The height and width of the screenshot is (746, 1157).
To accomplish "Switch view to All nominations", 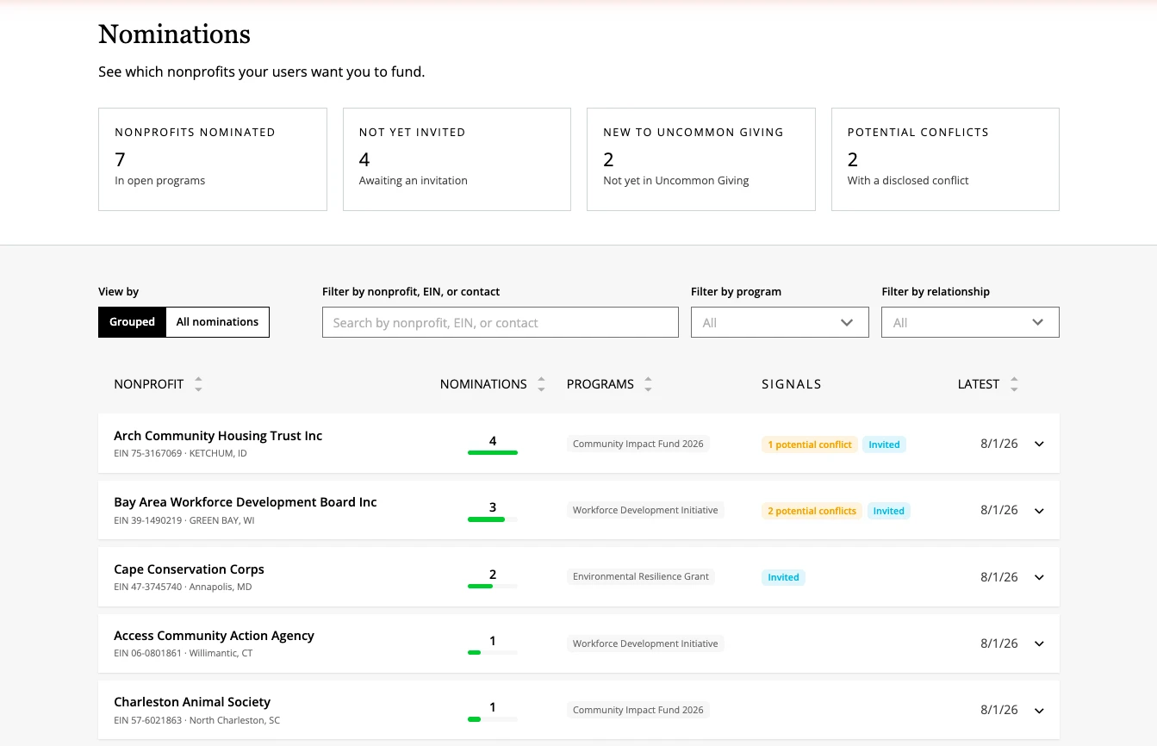I will click(217, 322).
